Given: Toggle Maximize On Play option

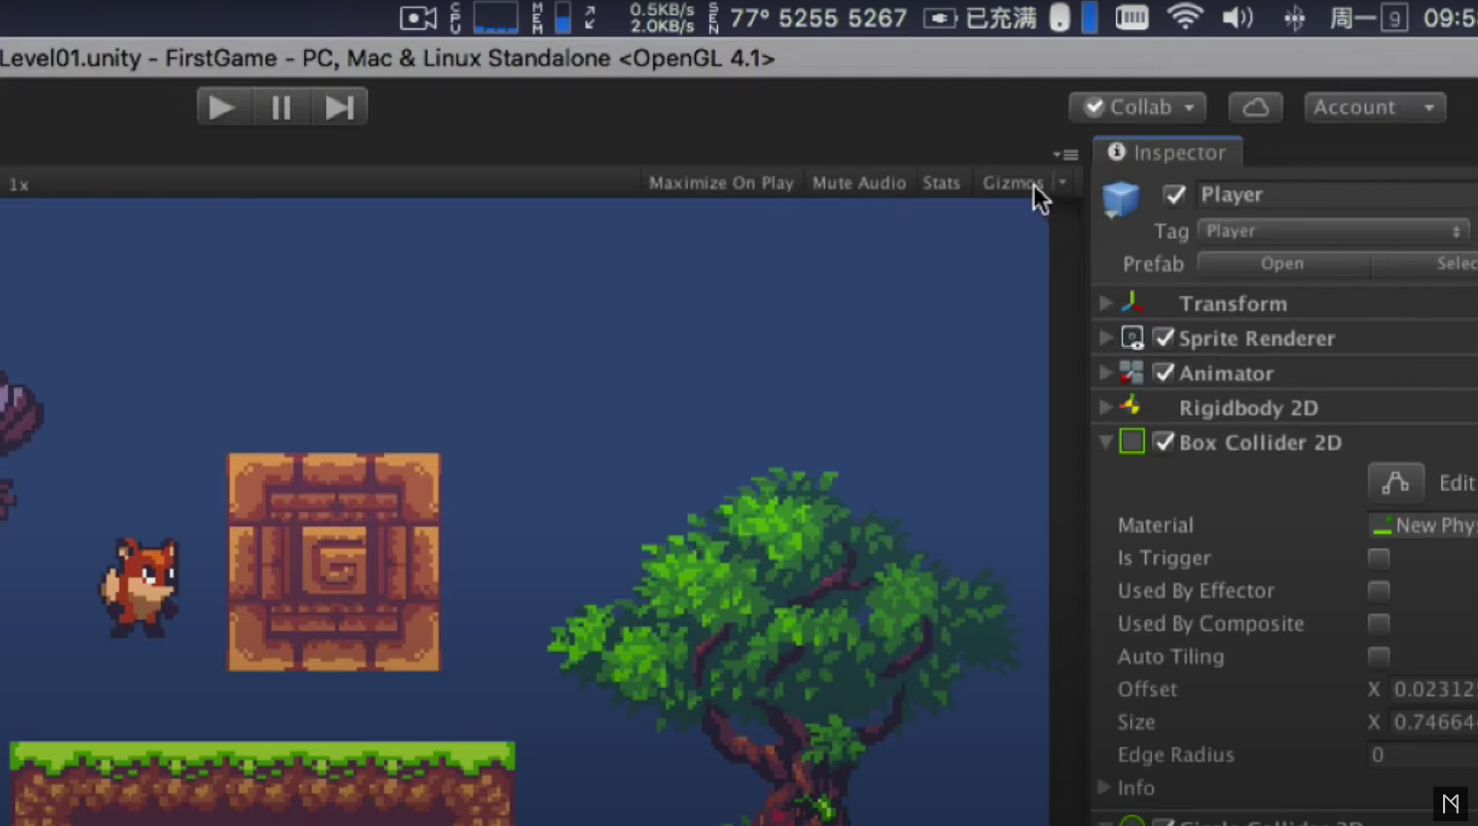Looking at the screenshot, I should tap(721, 183).
